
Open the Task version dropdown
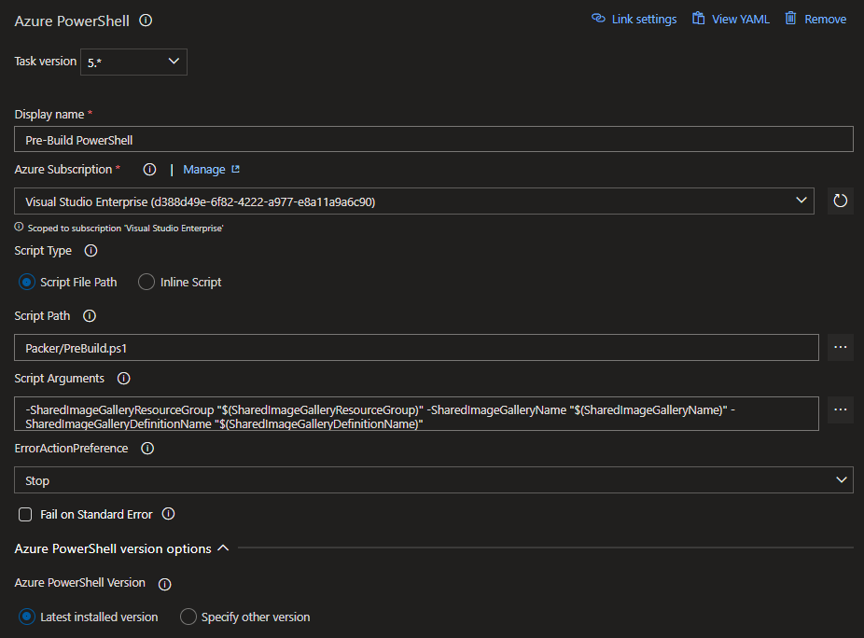point(133,62)
